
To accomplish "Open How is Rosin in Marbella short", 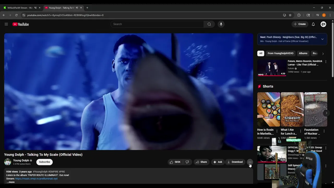I will click(x=269, y=109).
